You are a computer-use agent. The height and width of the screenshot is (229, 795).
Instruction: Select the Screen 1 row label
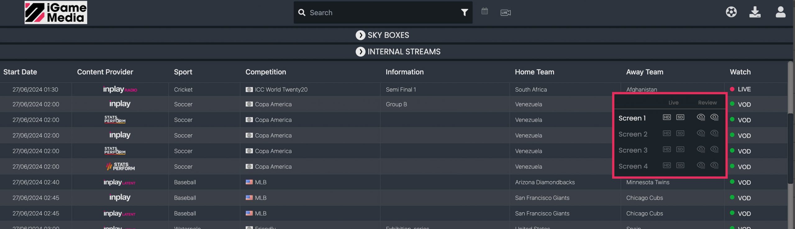pos(632,118)
